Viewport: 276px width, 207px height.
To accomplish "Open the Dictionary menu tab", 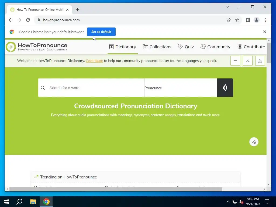I will click(123, 47).
